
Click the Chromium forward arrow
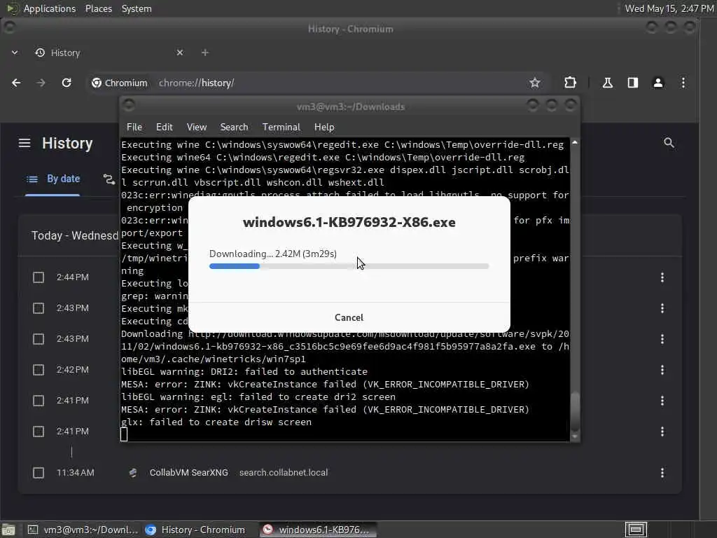point(41,83)
